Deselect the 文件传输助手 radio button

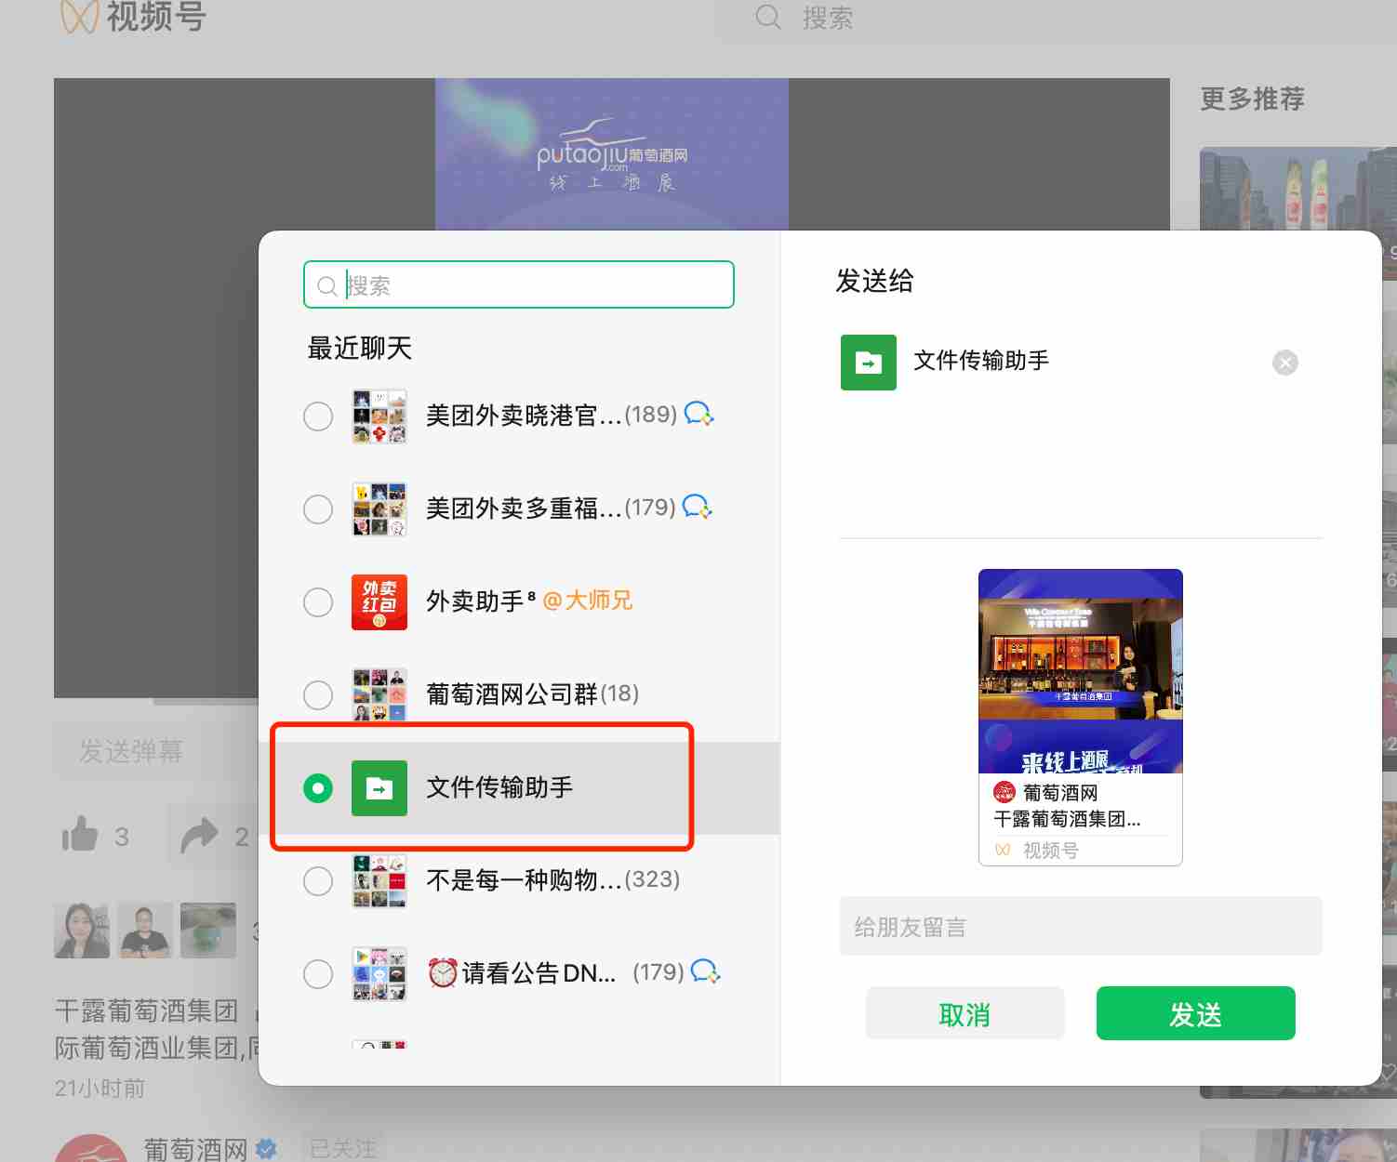(x=318, y=788)
